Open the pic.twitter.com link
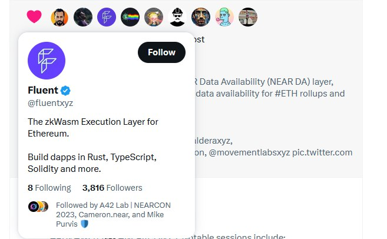This screenshot has height=239, width=387. pyautogui.click(x=323, y=152)
